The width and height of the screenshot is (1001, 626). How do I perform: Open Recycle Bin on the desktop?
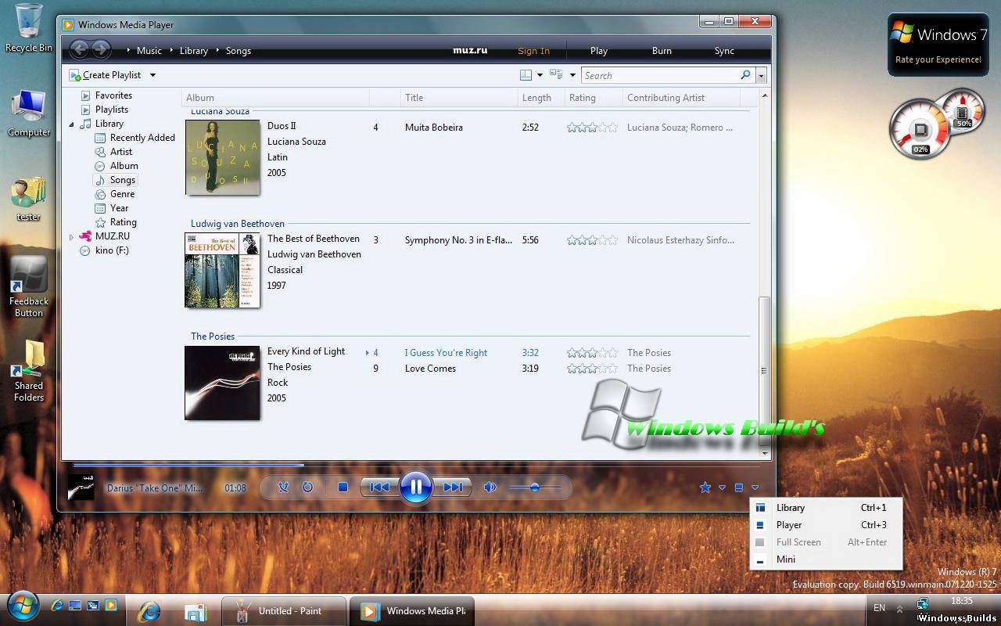pyautogui.click(x=29, y=28)
